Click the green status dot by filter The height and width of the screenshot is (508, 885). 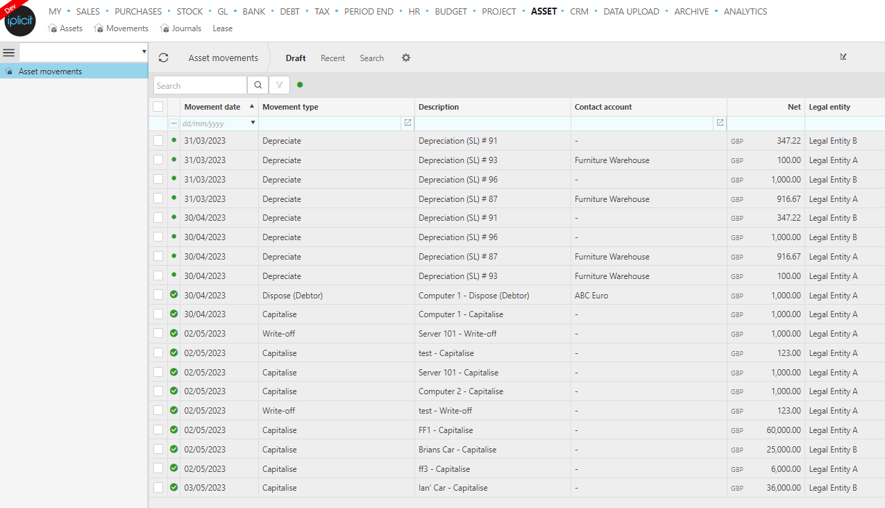click(x=300, y=85)
